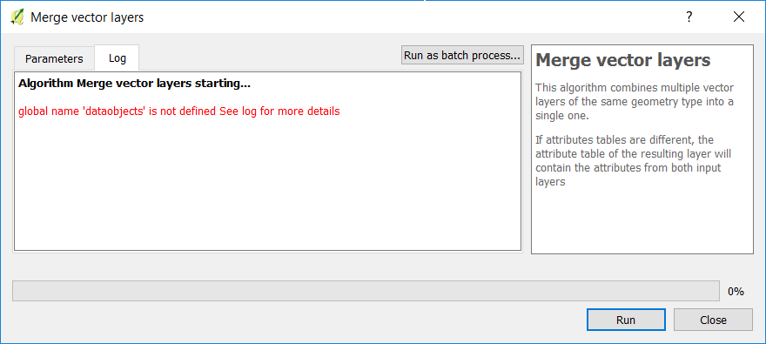
Task: Click the Run button
Action: 626,320
